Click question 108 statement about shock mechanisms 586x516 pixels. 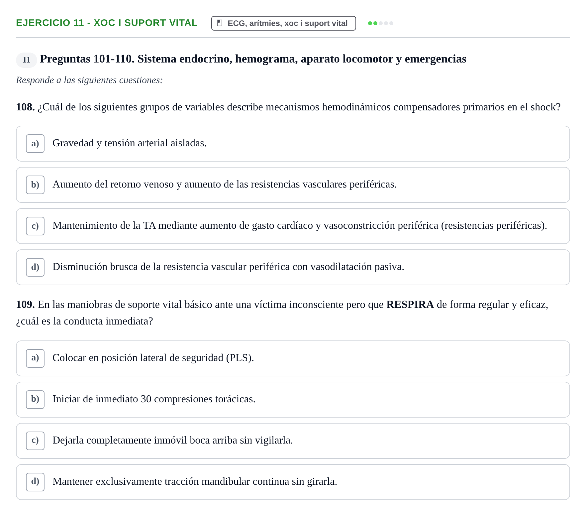click(288, 107)
